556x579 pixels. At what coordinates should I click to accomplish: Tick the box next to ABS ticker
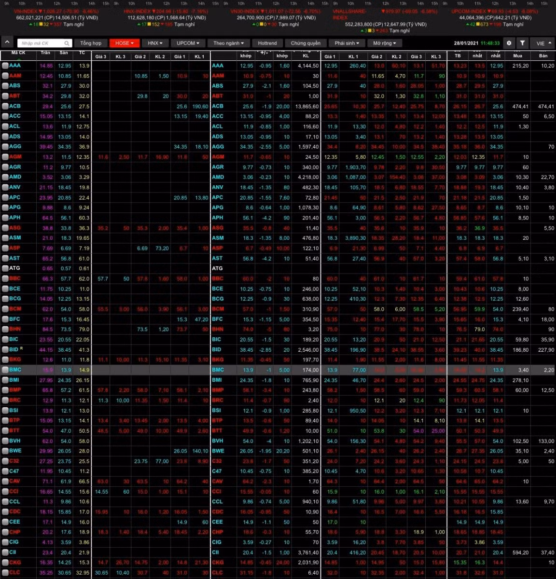5,86
